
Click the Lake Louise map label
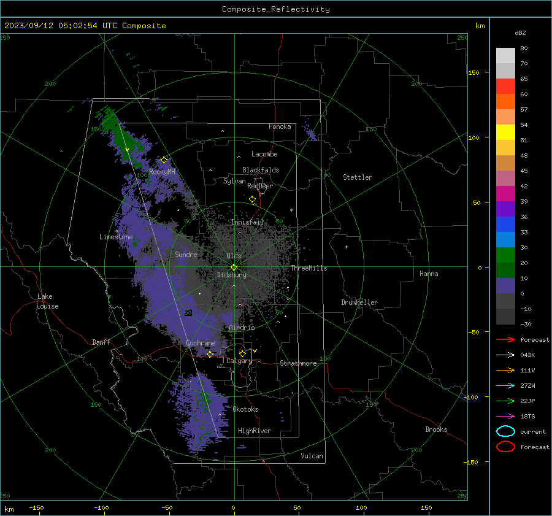click(47, 301)
